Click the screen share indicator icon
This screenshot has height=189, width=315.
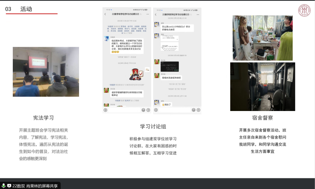[x=9, y=186]
